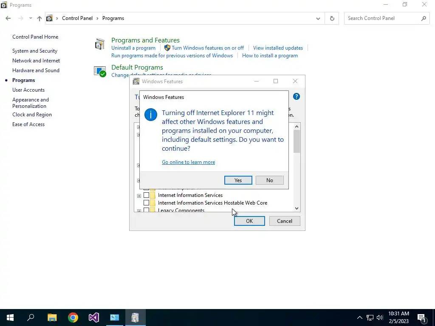Viewport: 435px width, 326px height.
Task: Click Control Panel in the breadcrumb
Action: [77, 18]
